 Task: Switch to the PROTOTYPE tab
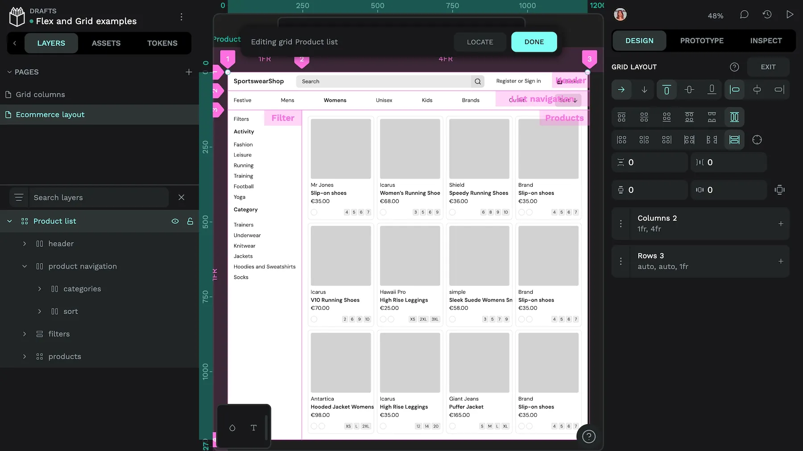701,40
